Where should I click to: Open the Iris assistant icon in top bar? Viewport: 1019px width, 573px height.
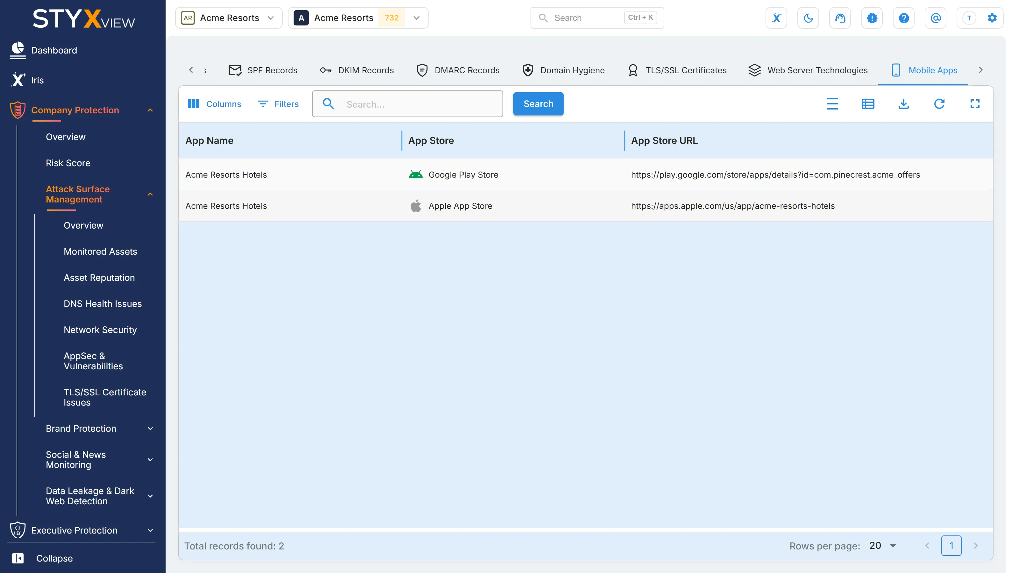(776, 18)
